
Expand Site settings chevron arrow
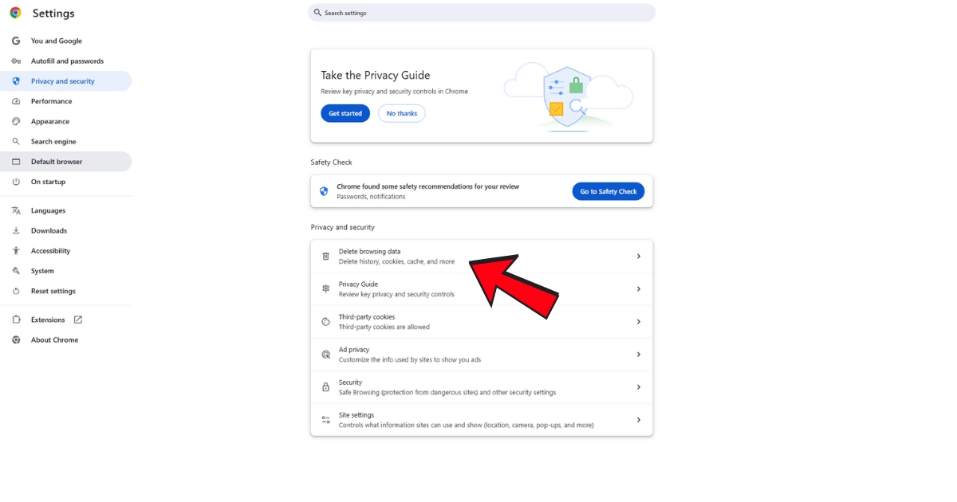[x=638, y=420]
